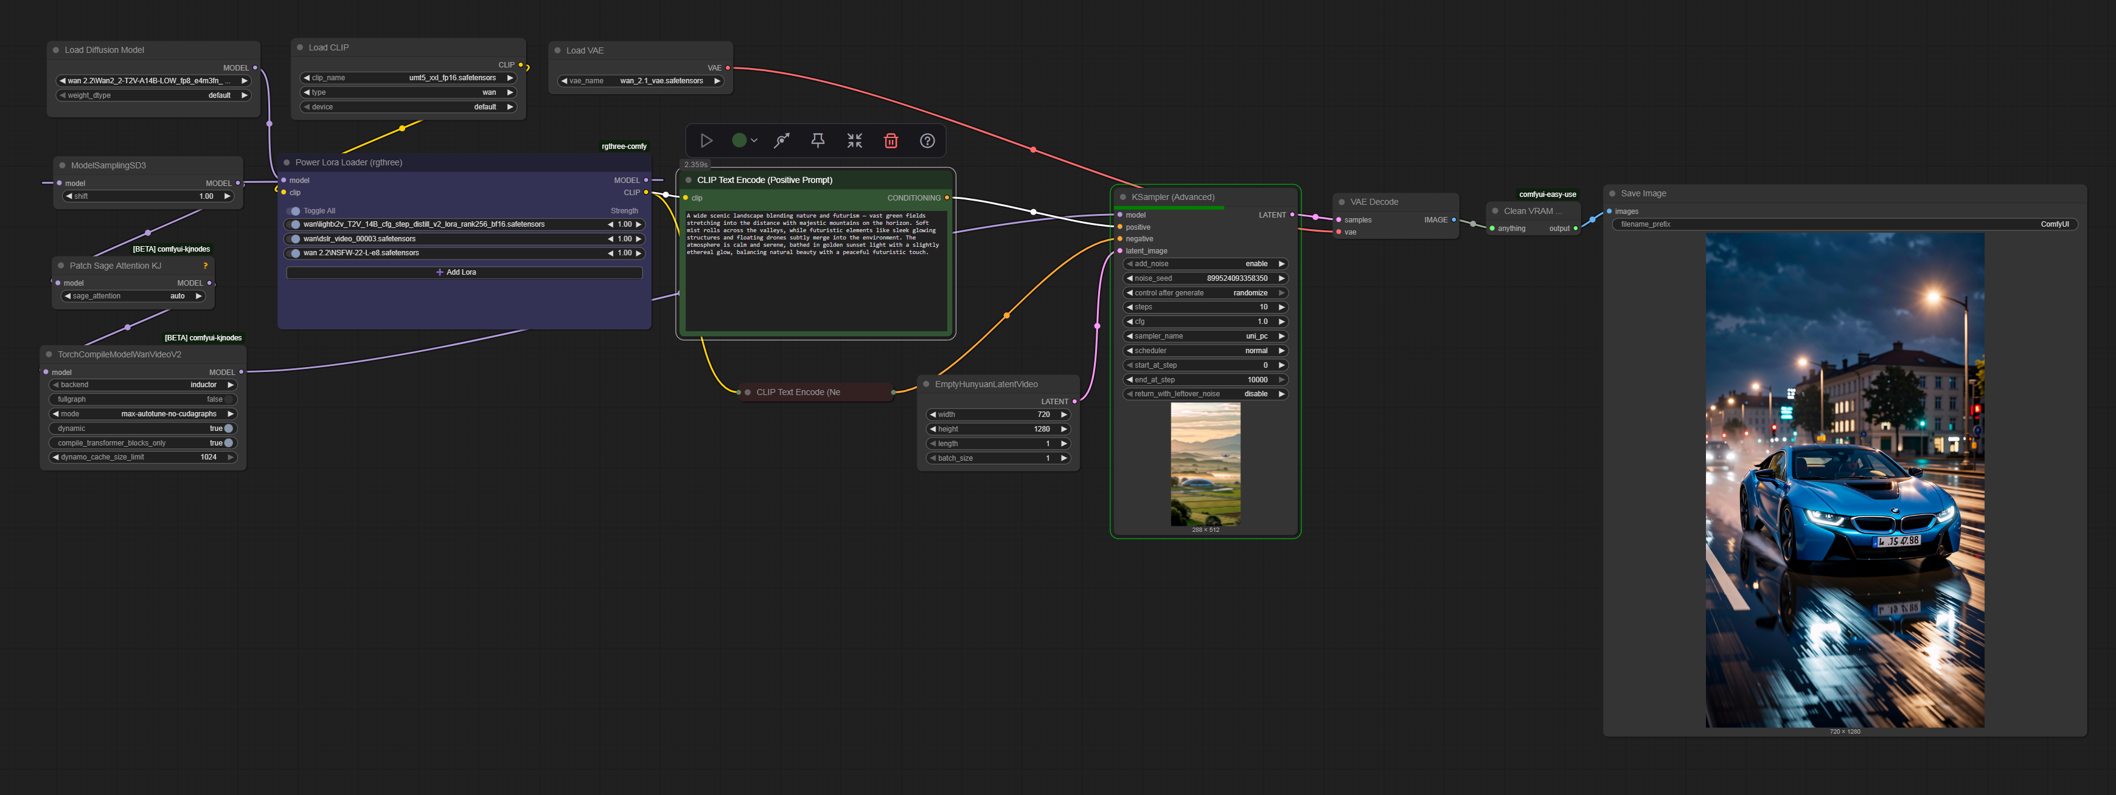Click filename_prefix ComfyUI input field

coord(1843,224)
